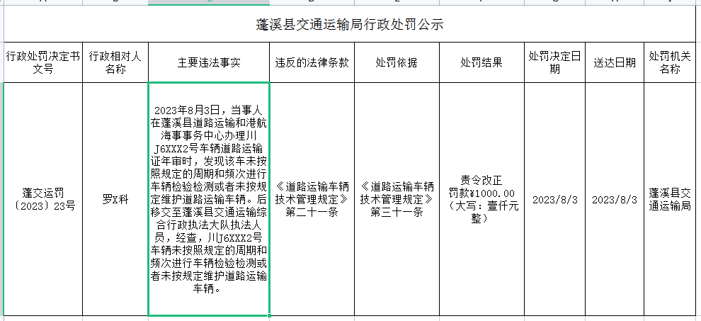701x321 pixels.
Task: Click the 行政处罚决定书文号 header cell
Action: tap(43, 62)
